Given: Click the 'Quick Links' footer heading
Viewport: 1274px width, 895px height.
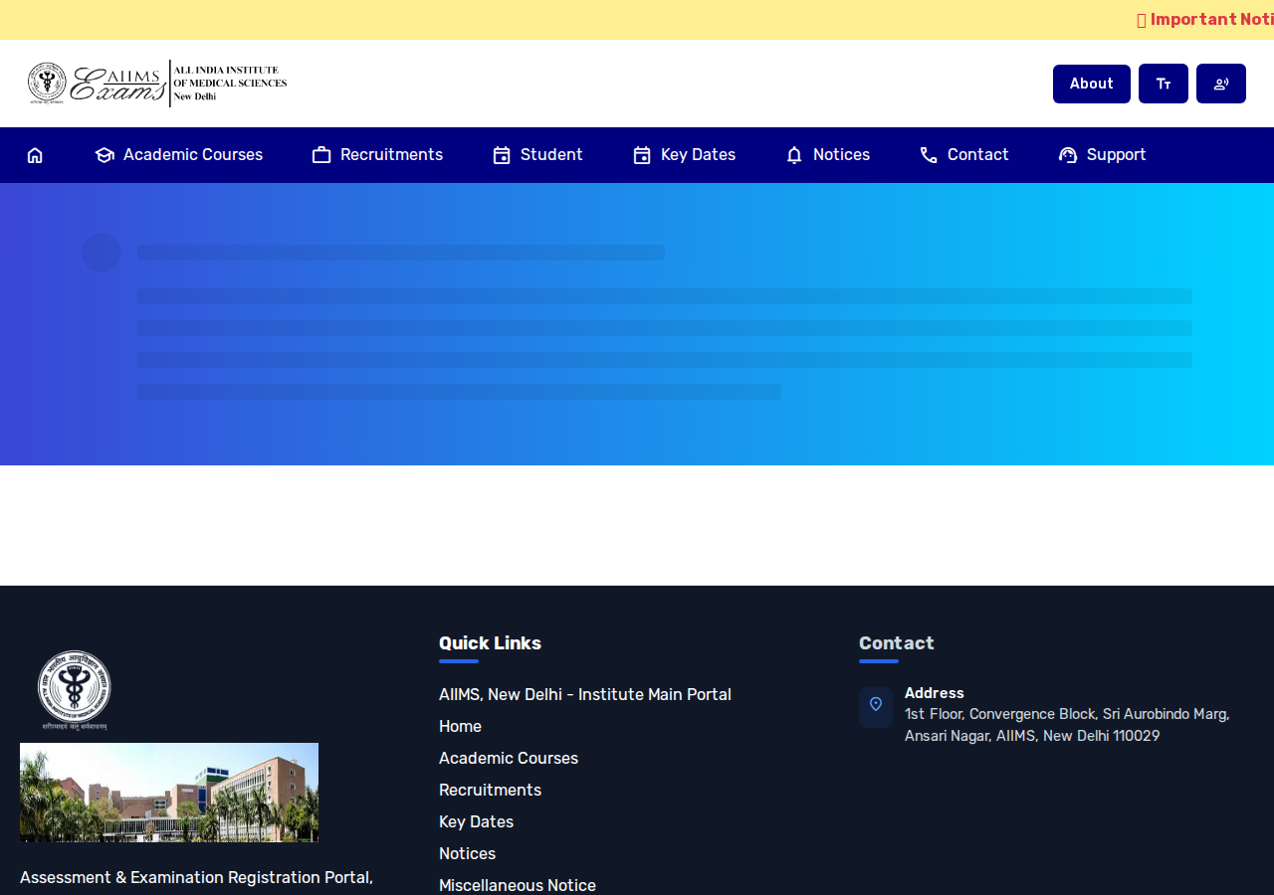Looking at the screenshot, I should [490, 643].
